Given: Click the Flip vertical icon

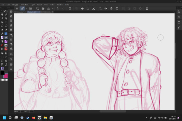Looking at the screenshot, I should tap(111, 8).
